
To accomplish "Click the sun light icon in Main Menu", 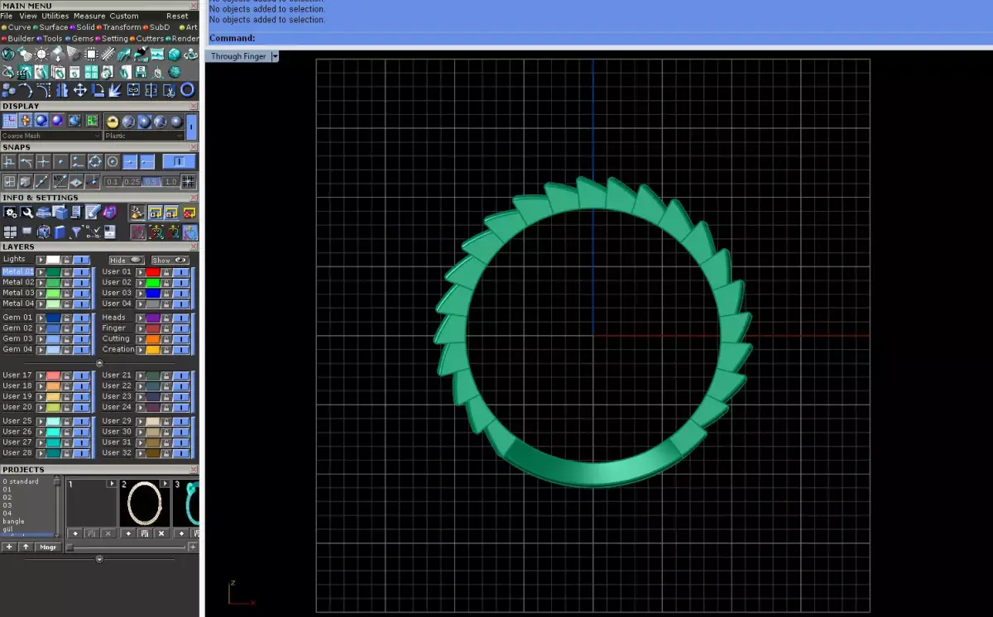I will (x=41, y=55).
